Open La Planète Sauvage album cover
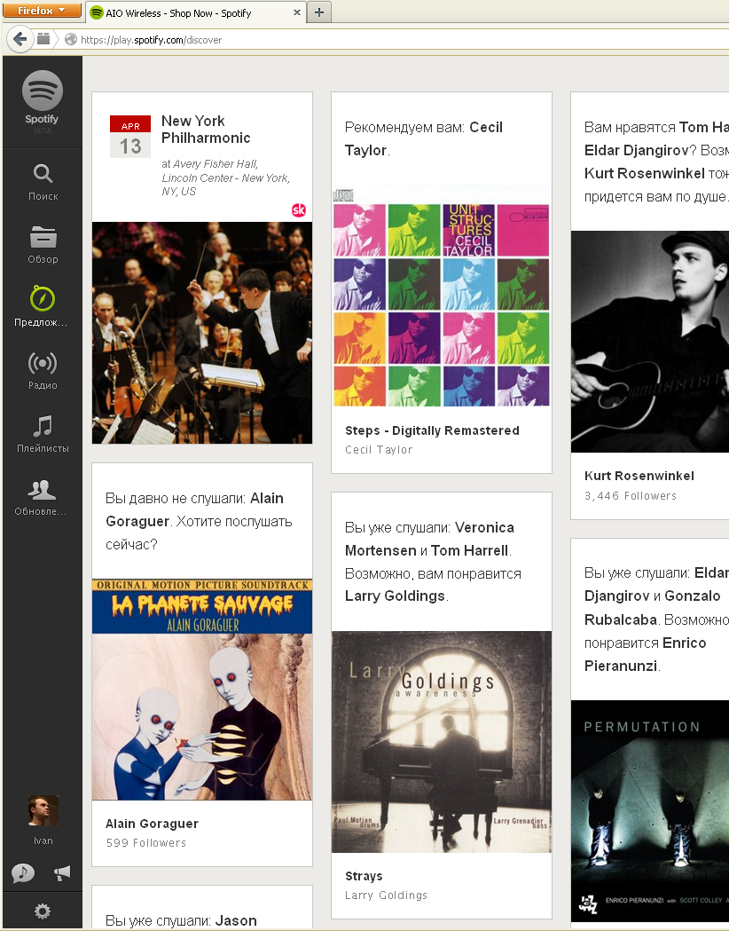 (202, 690)
